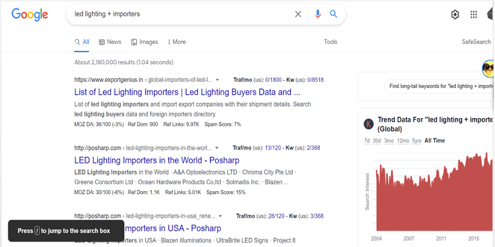Click inside the search text field

[x=180, y=14]
